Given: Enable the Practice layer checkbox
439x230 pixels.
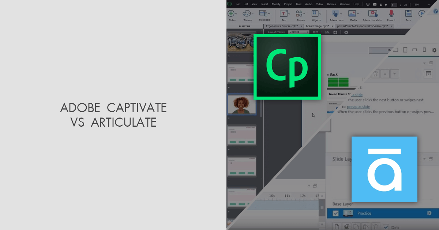Looking at the screenshot, I should (335, 213).
